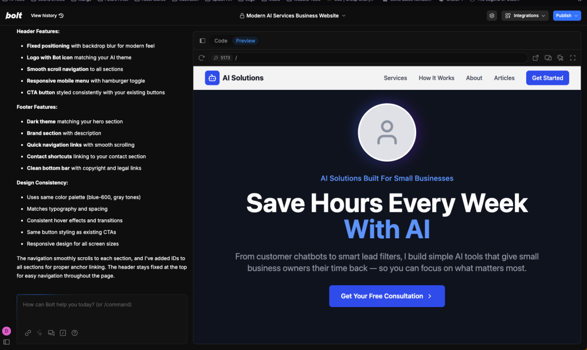The image size is (587, 350).
Task: Open project settings gear icon
Action: click(x=491, y=16)
